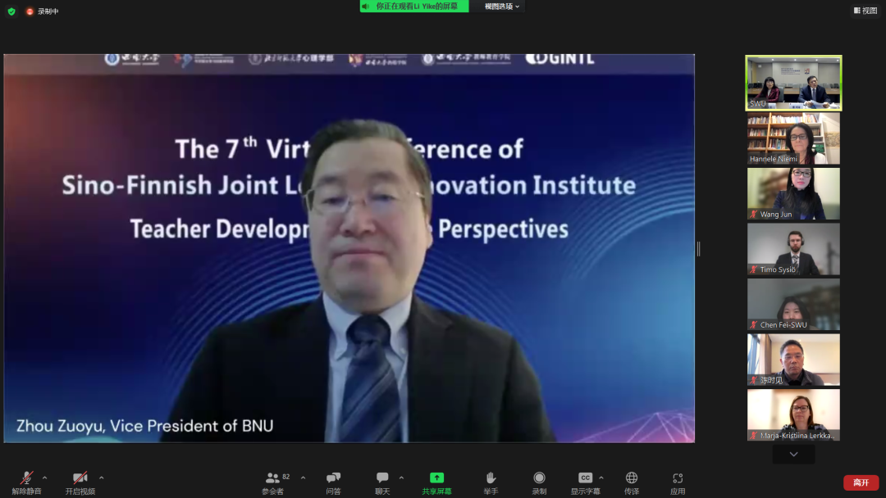Toggle closed captions display
This screenshot has width=886, height=498.
(x=585, y=478)
